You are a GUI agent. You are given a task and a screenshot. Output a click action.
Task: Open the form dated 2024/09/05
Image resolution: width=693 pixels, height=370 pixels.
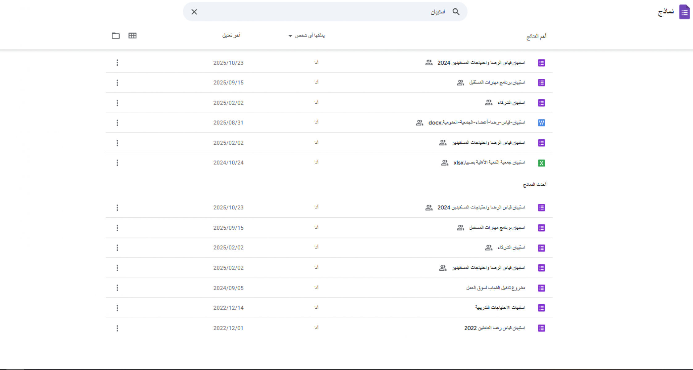pos(495,288)
